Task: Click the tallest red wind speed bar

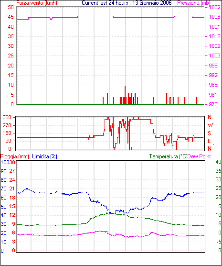Action: pyautogui.click(x=125, y=95)
